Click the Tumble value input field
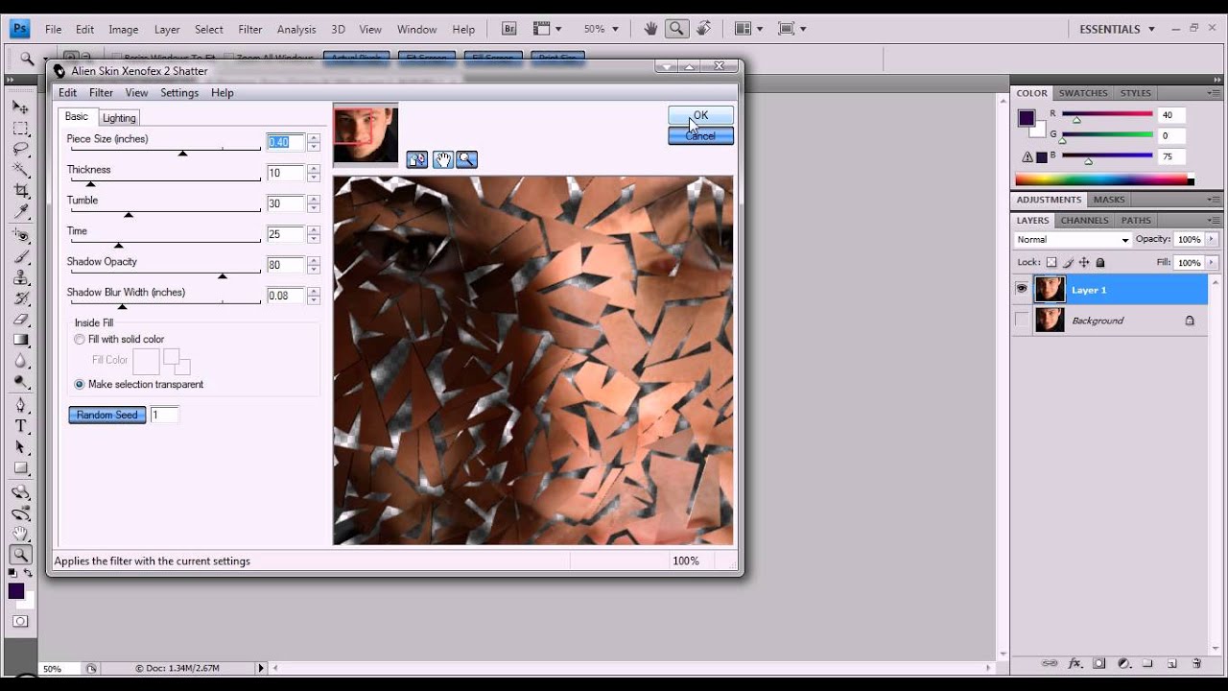This screenshot has height=691, width=1228. 286,203
